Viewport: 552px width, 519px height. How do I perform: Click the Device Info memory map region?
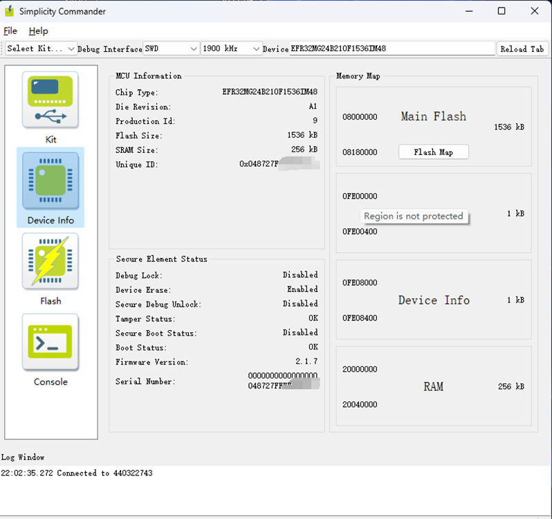point(433,300)
